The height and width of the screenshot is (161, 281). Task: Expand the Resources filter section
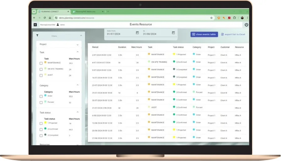tap(78, 144)
